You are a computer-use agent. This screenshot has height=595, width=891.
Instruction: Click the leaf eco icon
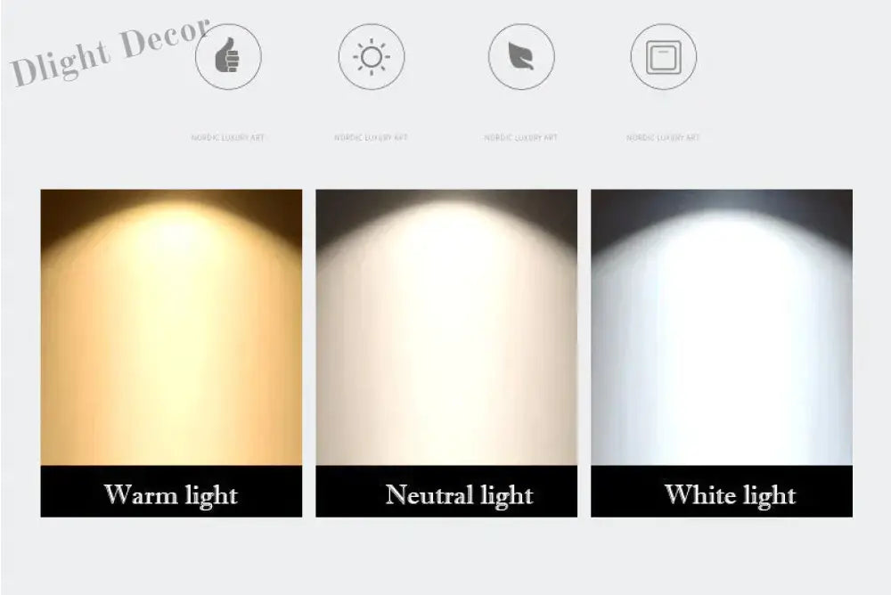coord(521,56)
